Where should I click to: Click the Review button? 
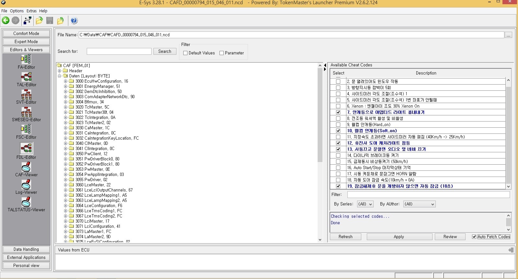[x=450, y=237]
